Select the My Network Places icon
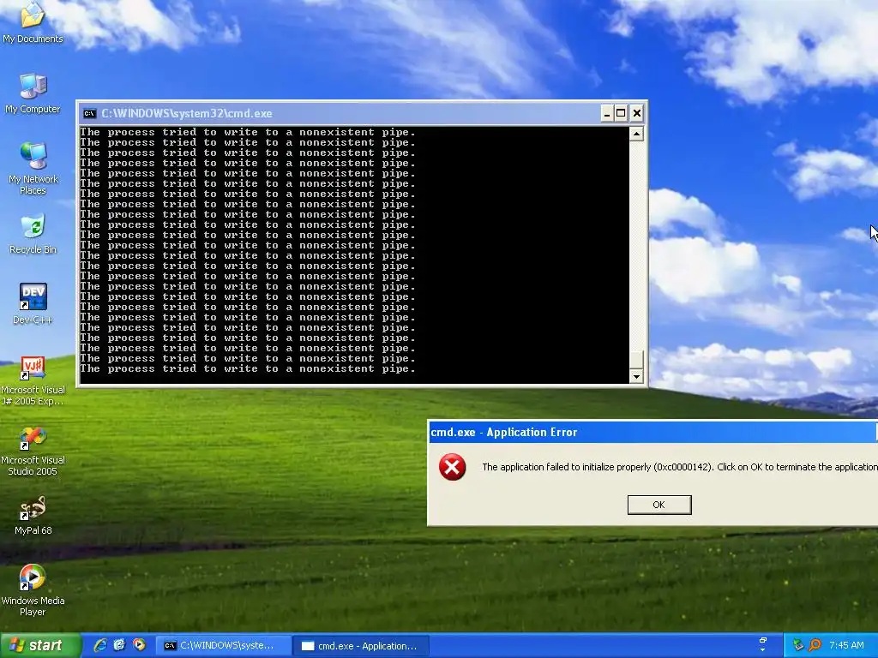 (x=33, y=168)
